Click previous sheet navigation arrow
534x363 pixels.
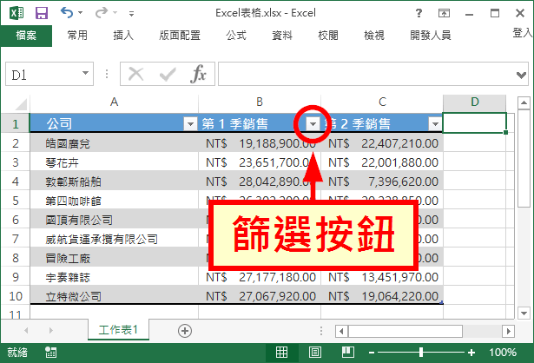pos(26,330)
